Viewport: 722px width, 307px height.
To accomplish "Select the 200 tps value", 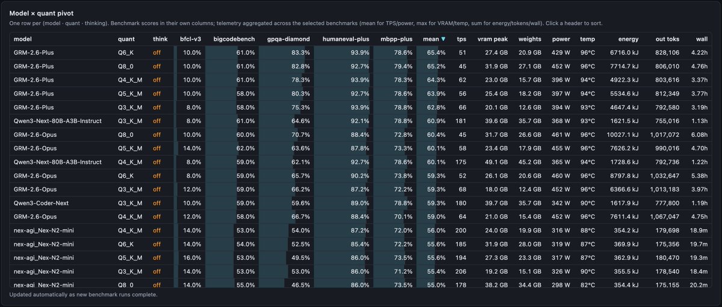I will [x=460, y=231].
